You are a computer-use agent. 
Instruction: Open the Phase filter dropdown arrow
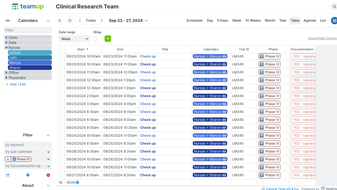tap(48, 159)
